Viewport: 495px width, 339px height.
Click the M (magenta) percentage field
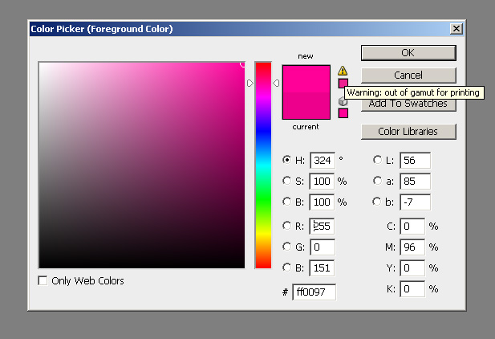point(412,247)
